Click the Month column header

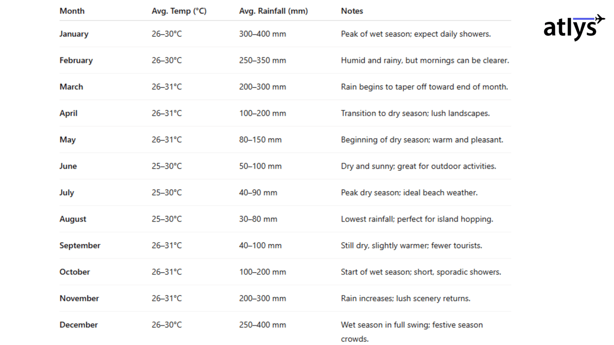pyautogui.click(x=72, y=11)
